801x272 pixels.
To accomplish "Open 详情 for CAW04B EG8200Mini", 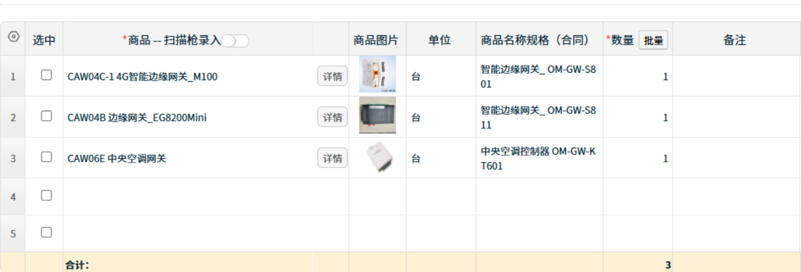I will pyautogui.click(x=332, y=117).
